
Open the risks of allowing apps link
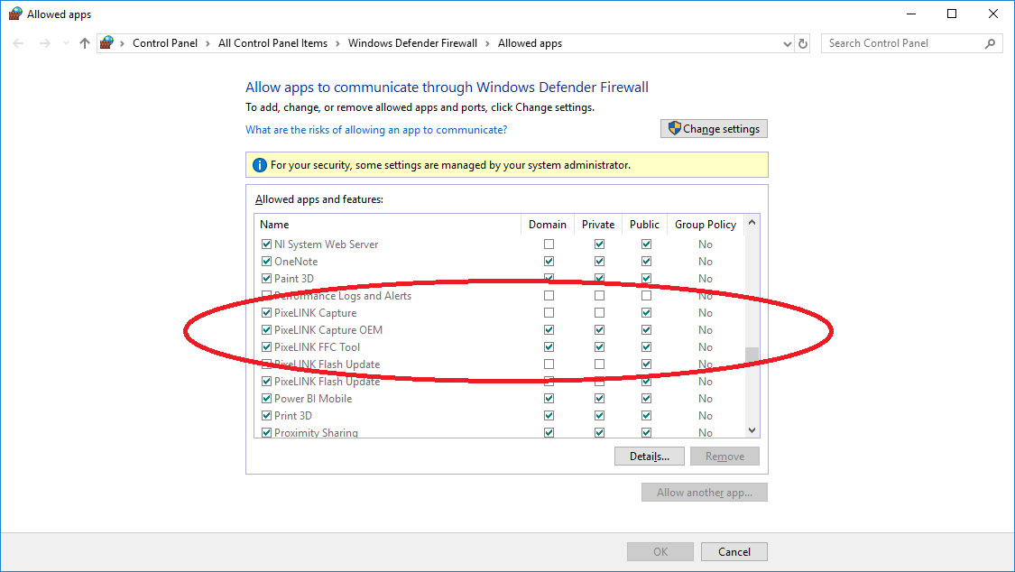(376, 130)
